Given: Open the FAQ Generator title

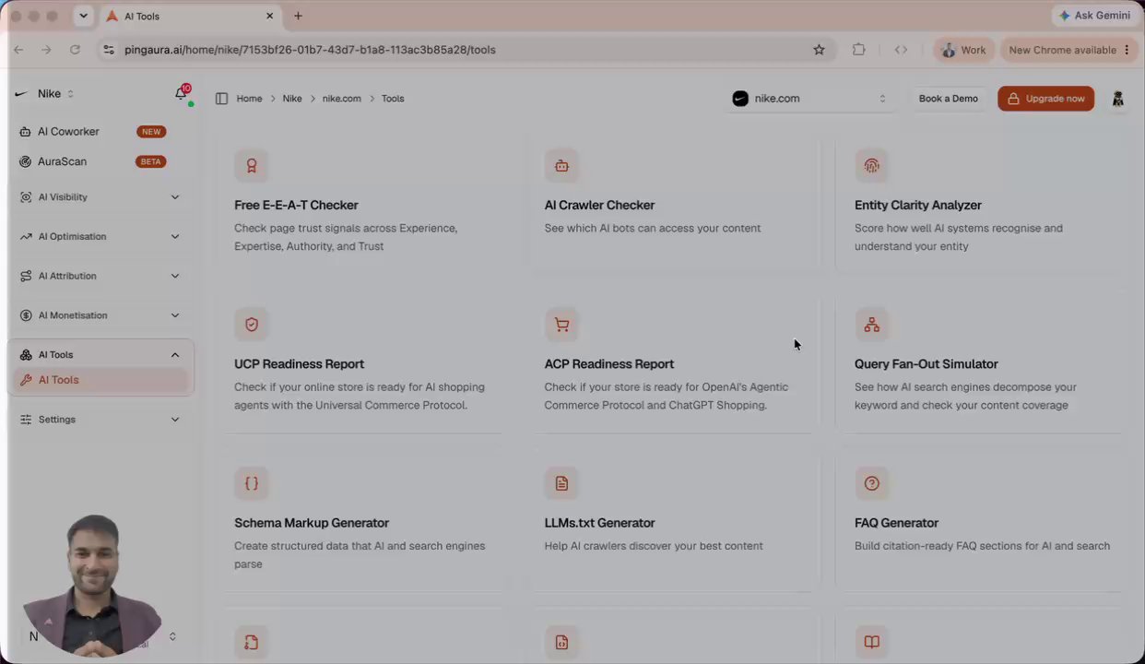Looking at the screenshot, I should click(x=896, y=523).
